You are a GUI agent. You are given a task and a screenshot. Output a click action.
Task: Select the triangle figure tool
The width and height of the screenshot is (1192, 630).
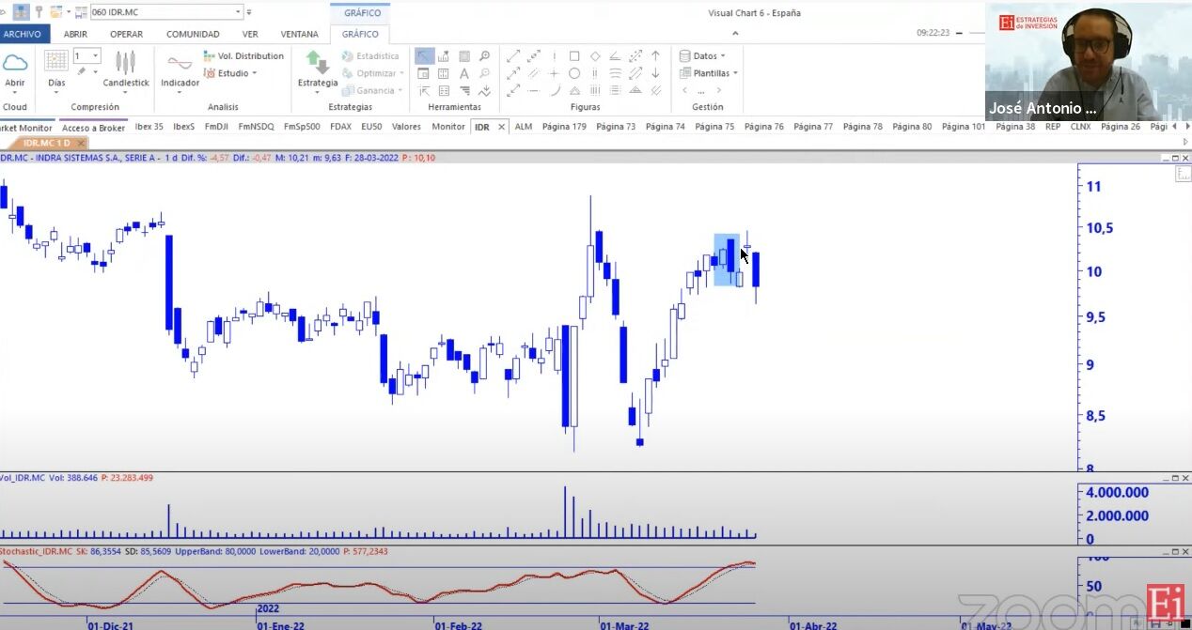574,90
